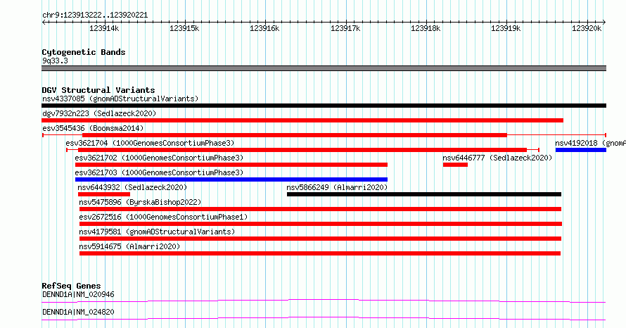Click the DGV Structural Variants track heading

point(98,90)
